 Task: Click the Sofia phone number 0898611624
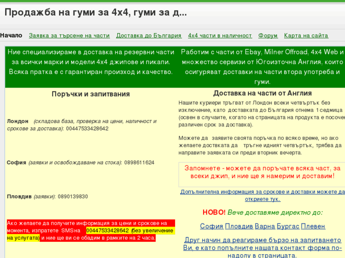click(x=139, y=163)
